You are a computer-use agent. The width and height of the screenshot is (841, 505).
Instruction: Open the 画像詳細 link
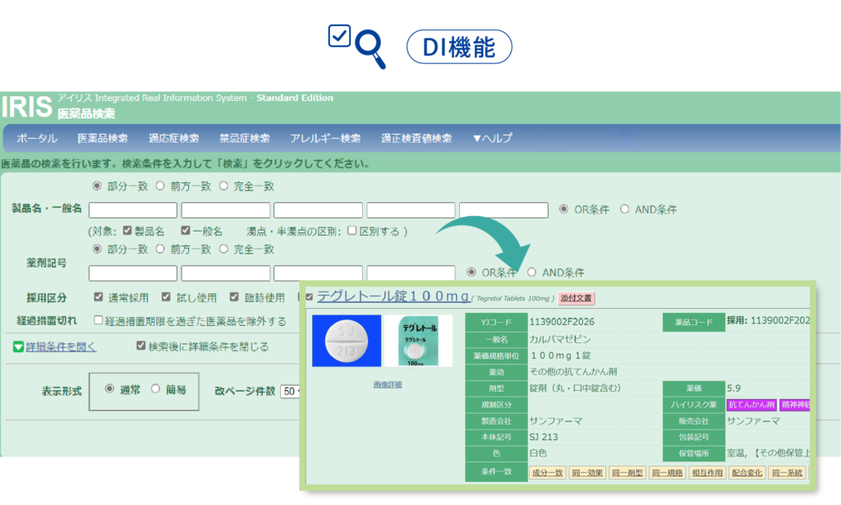coord(388,384)
